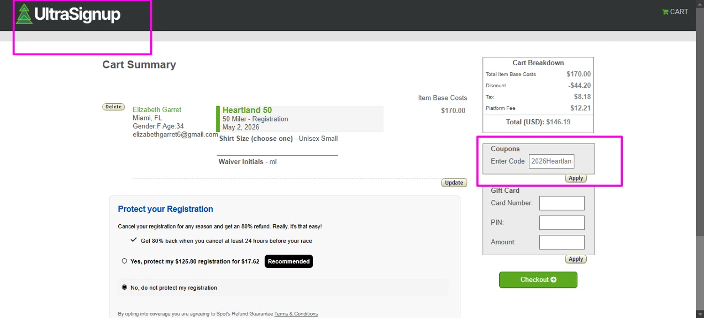Screen dimensions: 704x318
Task: Click the Waiver Initials - ml text
Action: [247, 162]
